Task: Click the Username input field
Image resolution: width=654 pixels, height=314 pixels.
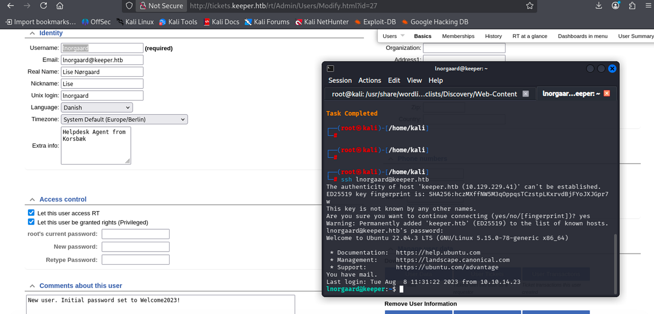Action: tap(102, 48)
